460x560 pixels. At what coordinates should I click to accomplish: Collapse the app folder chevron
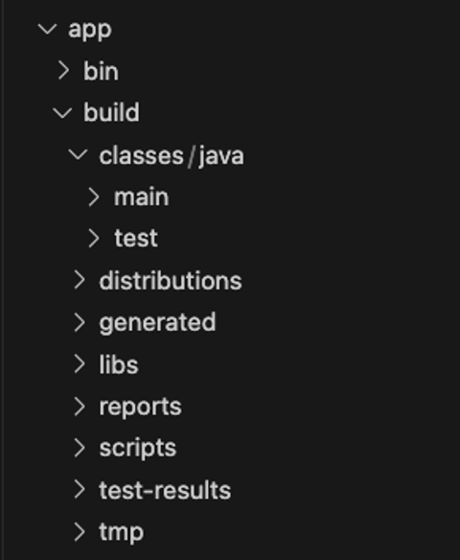[48, 30]
